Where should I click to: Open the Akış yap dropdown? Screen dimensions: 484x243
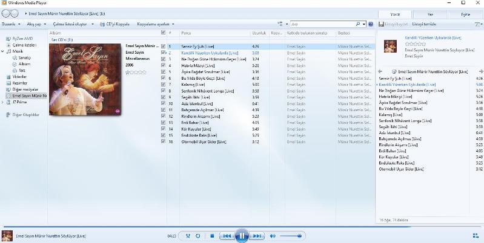36,24
